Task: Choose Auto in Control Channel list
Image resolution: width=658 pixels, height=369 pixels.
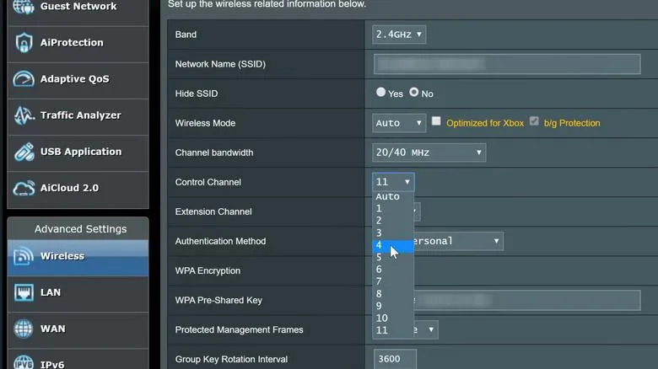Action: 393,196
